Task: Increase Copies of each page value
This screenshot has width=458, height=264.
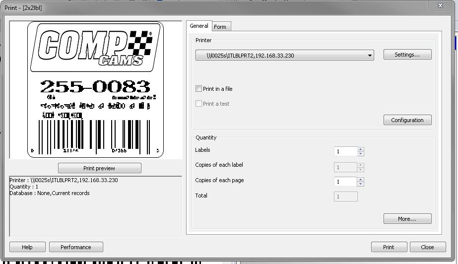Action: [360, 179]
